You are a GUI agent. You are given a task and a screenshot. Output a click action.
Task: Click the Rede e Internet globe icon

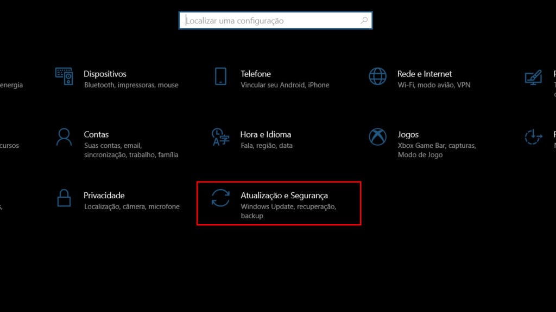(x=378, y=76)
